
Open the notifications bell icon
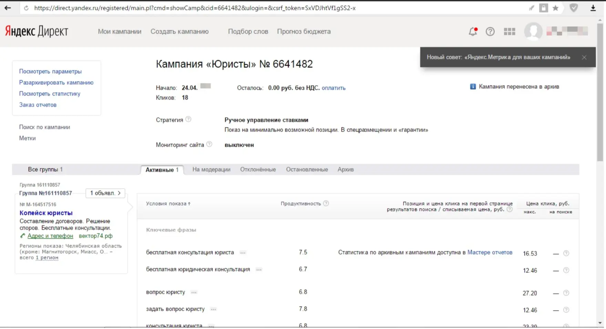pos(473,32)
